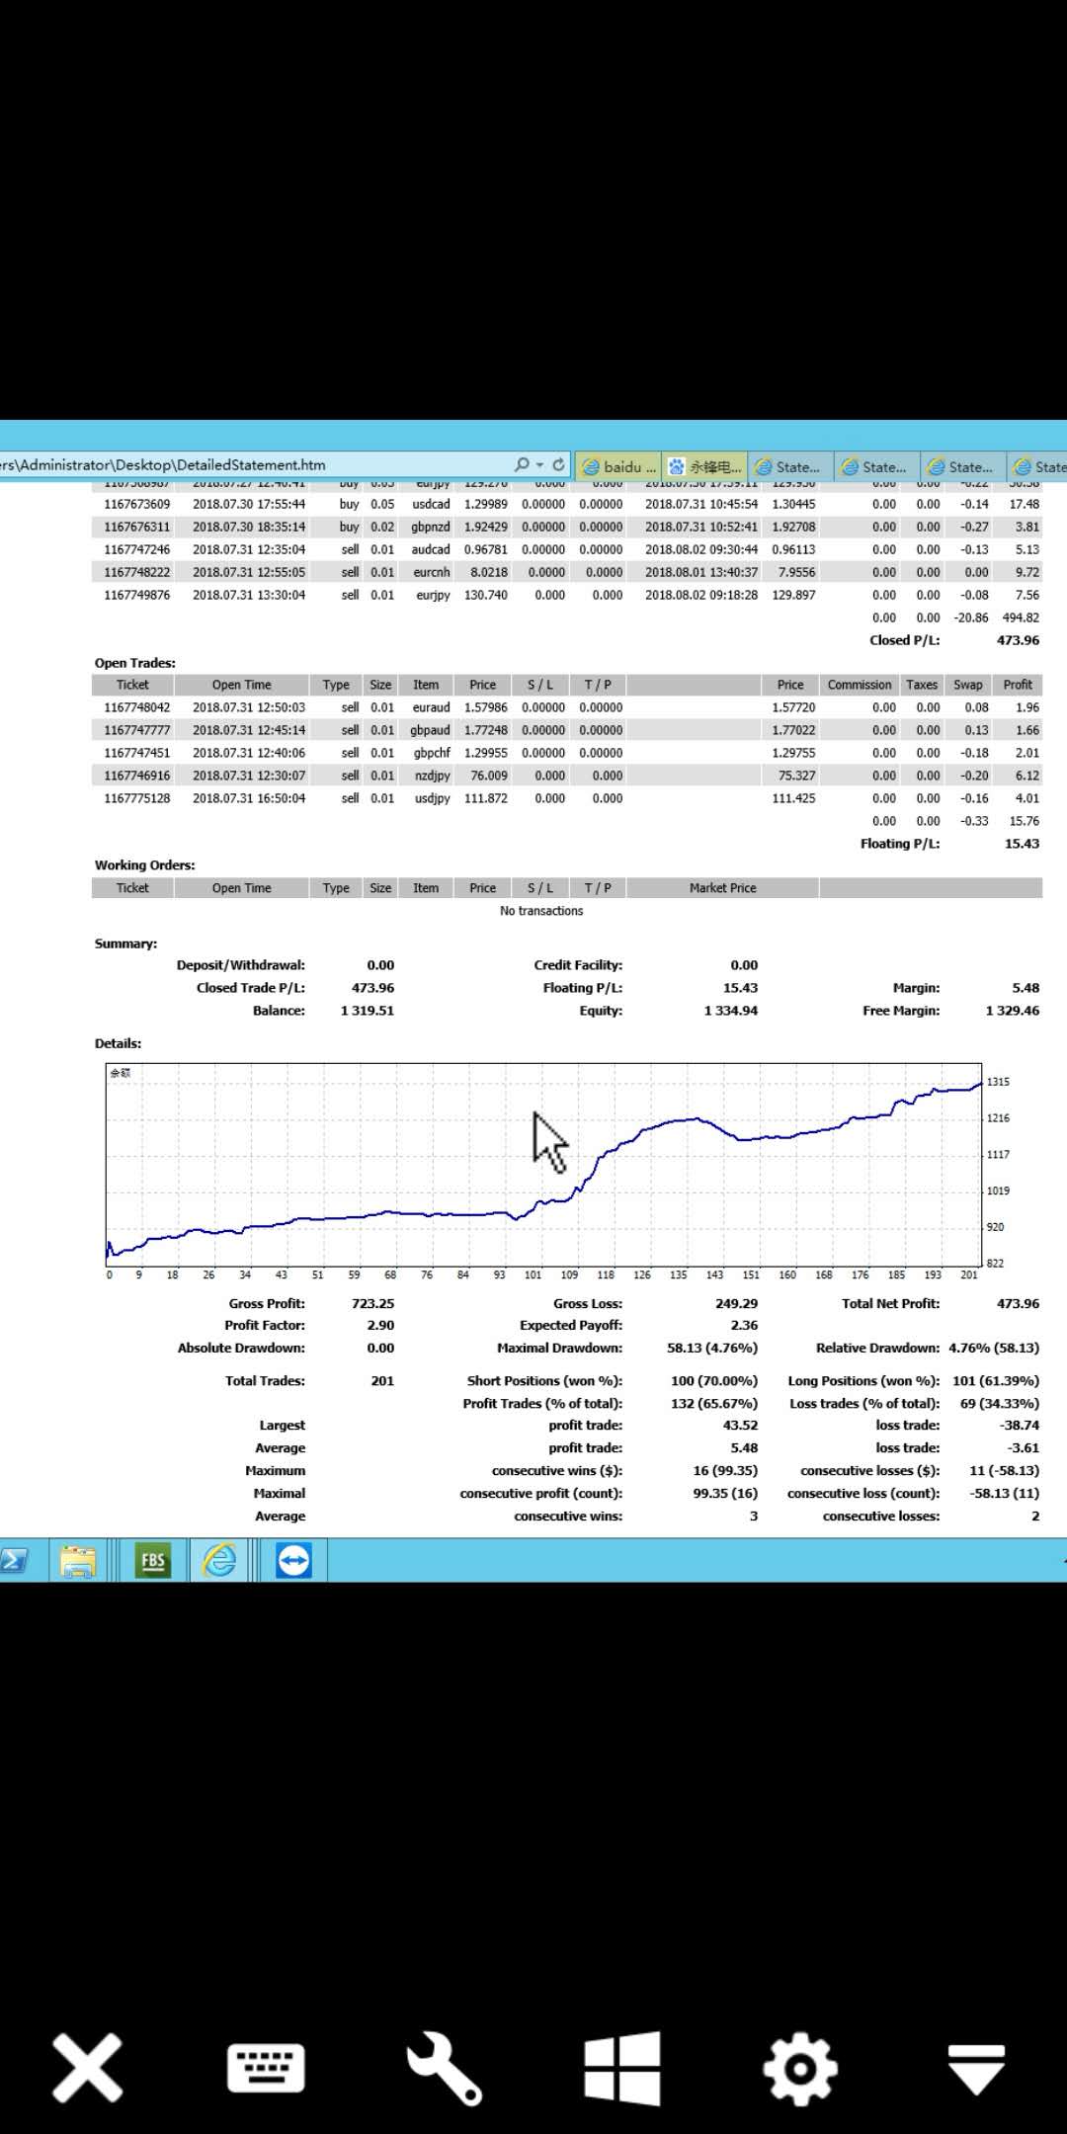The height and width of the screenshot is (2134, 1067).
Task: Click the Expected Payoff value 2.36
Action: pyautogui.click(x=744, y=1326)
